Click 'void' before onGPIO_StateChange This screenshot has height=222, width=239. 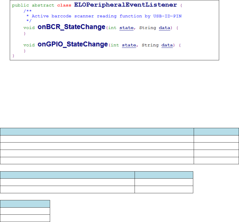tap(29, 45)
